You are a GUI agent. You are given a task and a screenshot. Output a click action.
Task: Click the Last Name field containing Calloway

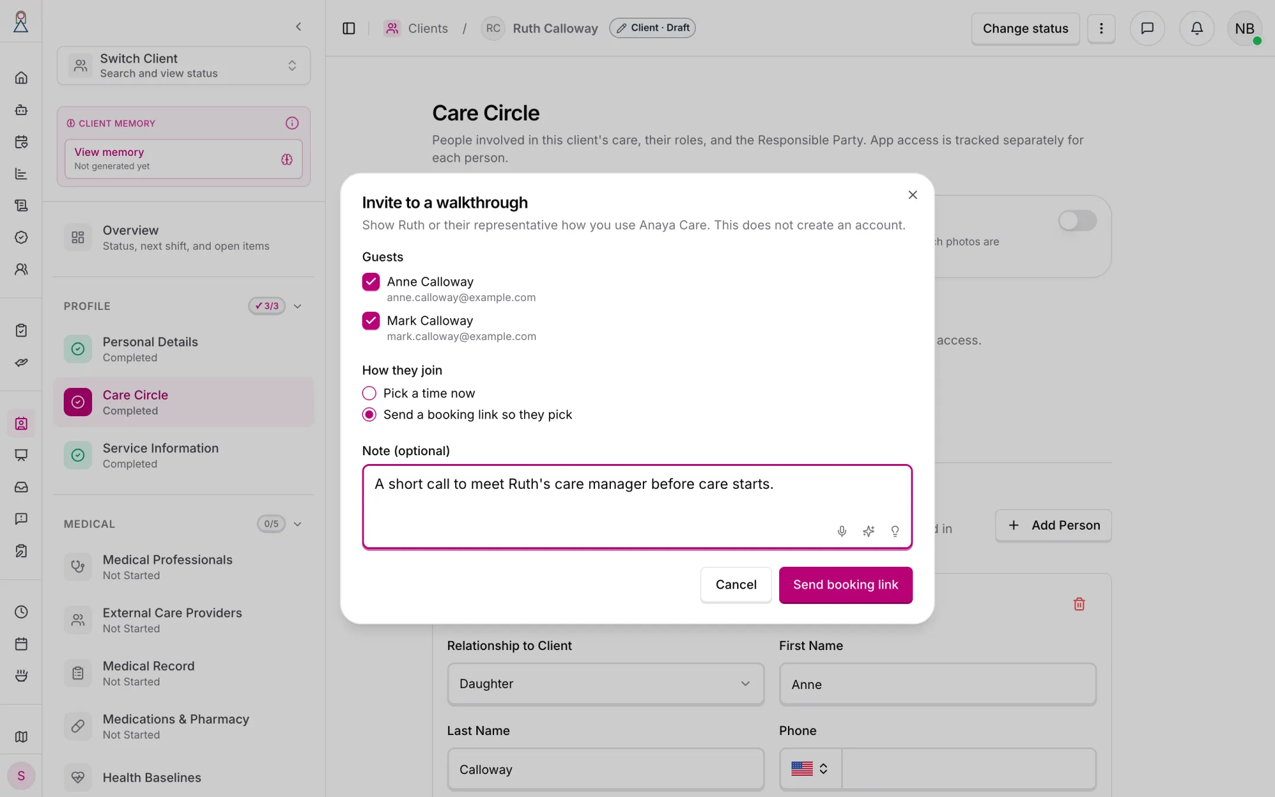coord(606,769)
